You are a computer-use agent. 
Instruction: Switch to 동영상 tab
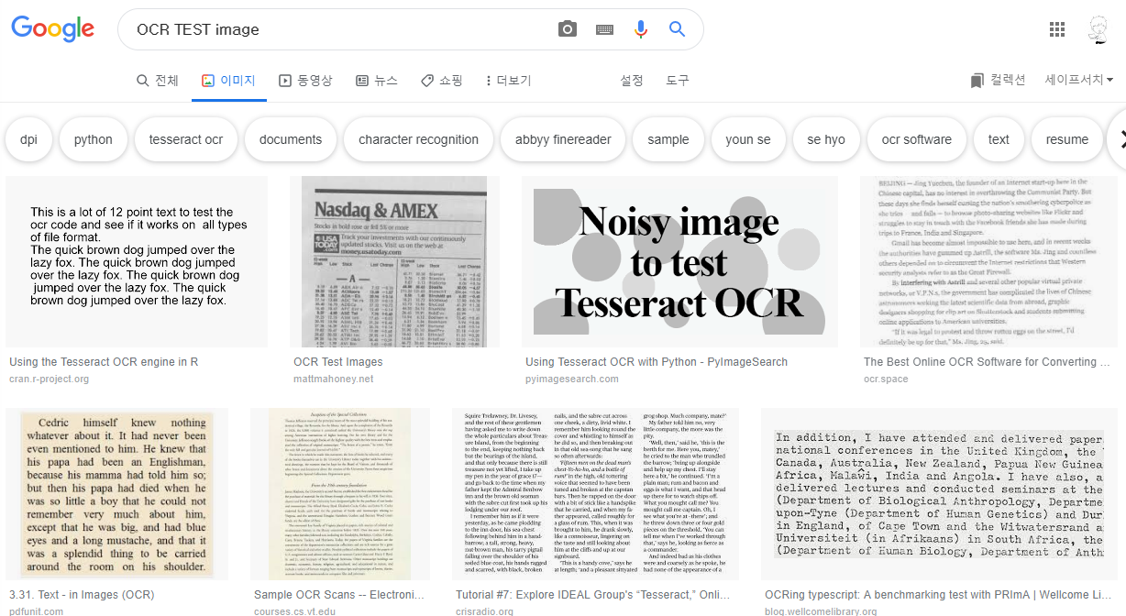pyautogui.click(x=305, y=81)
